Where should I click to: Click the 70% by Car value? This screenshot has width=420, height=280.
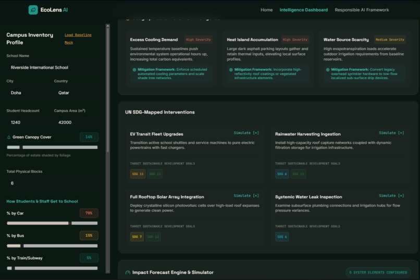[x=89, y=213]
